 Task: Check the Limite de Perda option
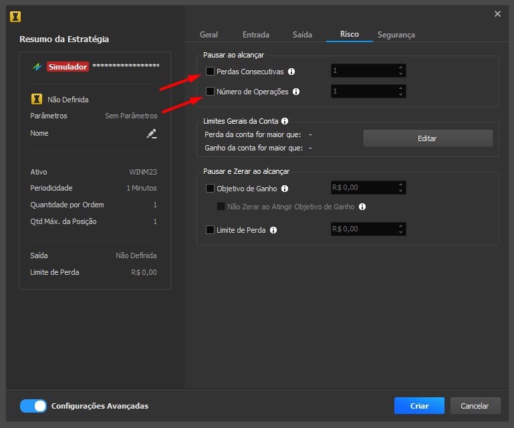pyautogui.click(x=210, y=229)
